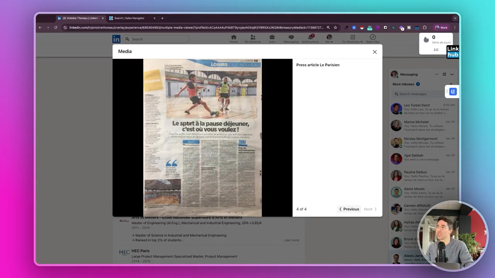
Task: Expand the For Business menu
Action: (x=352, y=39)
